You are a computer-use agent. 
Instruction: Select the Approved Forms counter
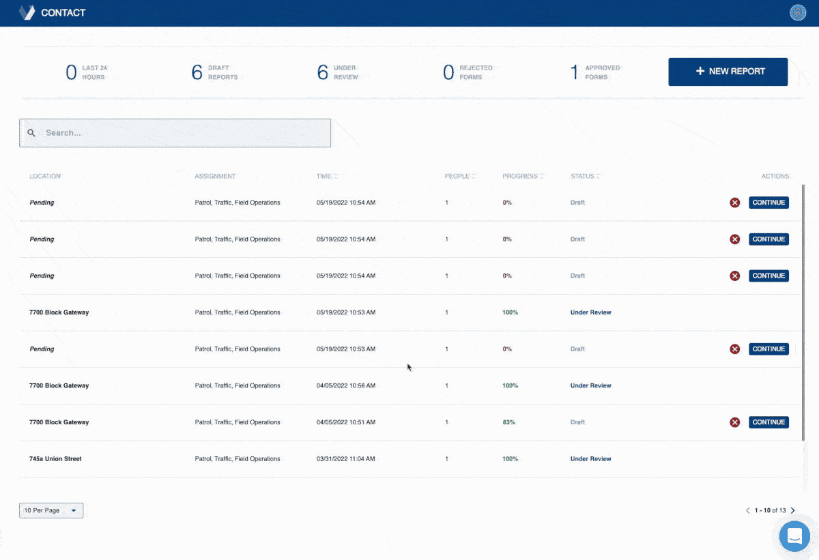point(594,72)
